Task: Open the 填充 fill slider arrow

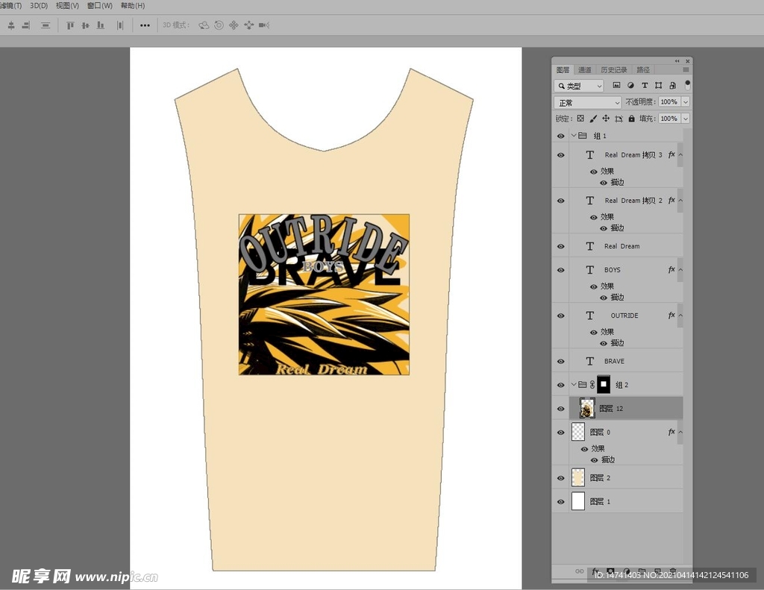Action: point(686,119)
